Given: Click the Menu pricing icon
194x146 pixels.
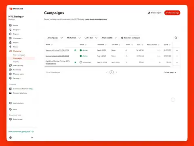Looking at the screenshot, I should (11, 65).
